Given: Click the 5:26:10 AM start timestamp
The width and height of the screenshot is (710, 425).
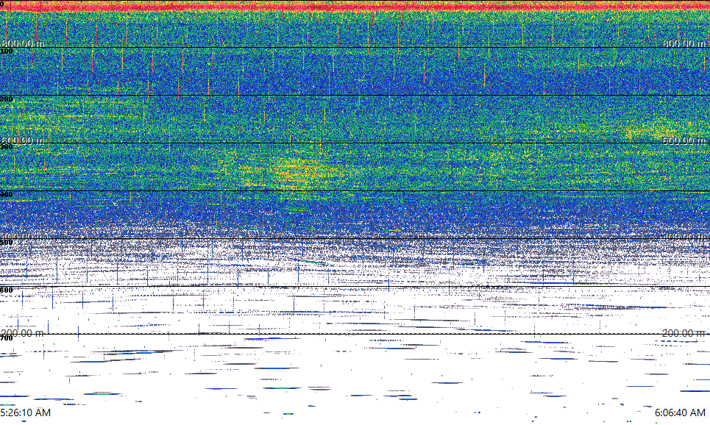Looking at the screenshot, I should tap(25, 413).
